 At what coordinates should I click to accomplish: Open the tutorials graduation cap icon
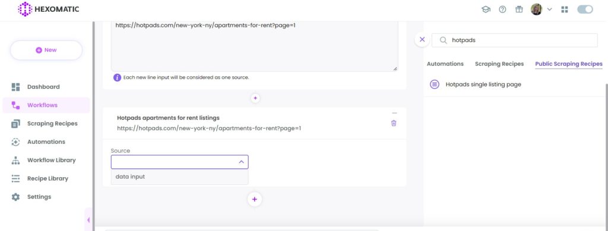tap(486, 9)
